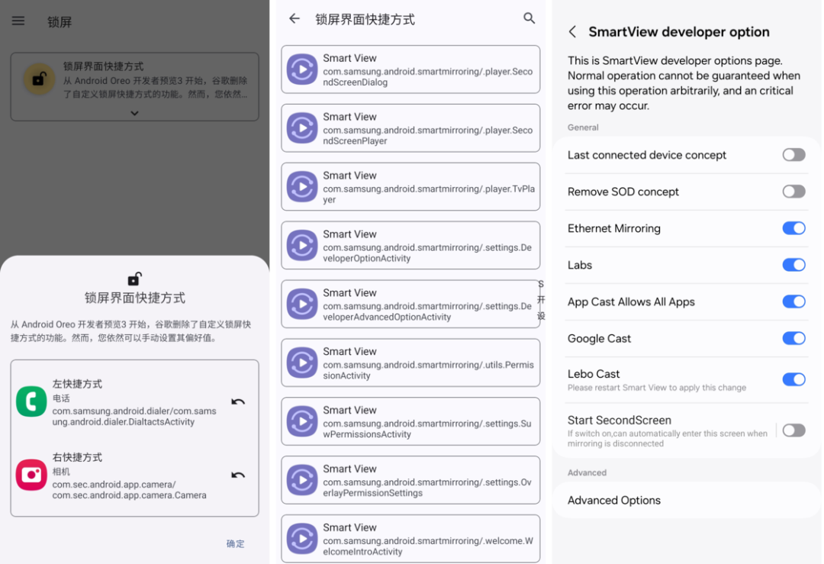Tap the Start SecondScreen label text
Viewport: 824px width, 564px height.
620,420
